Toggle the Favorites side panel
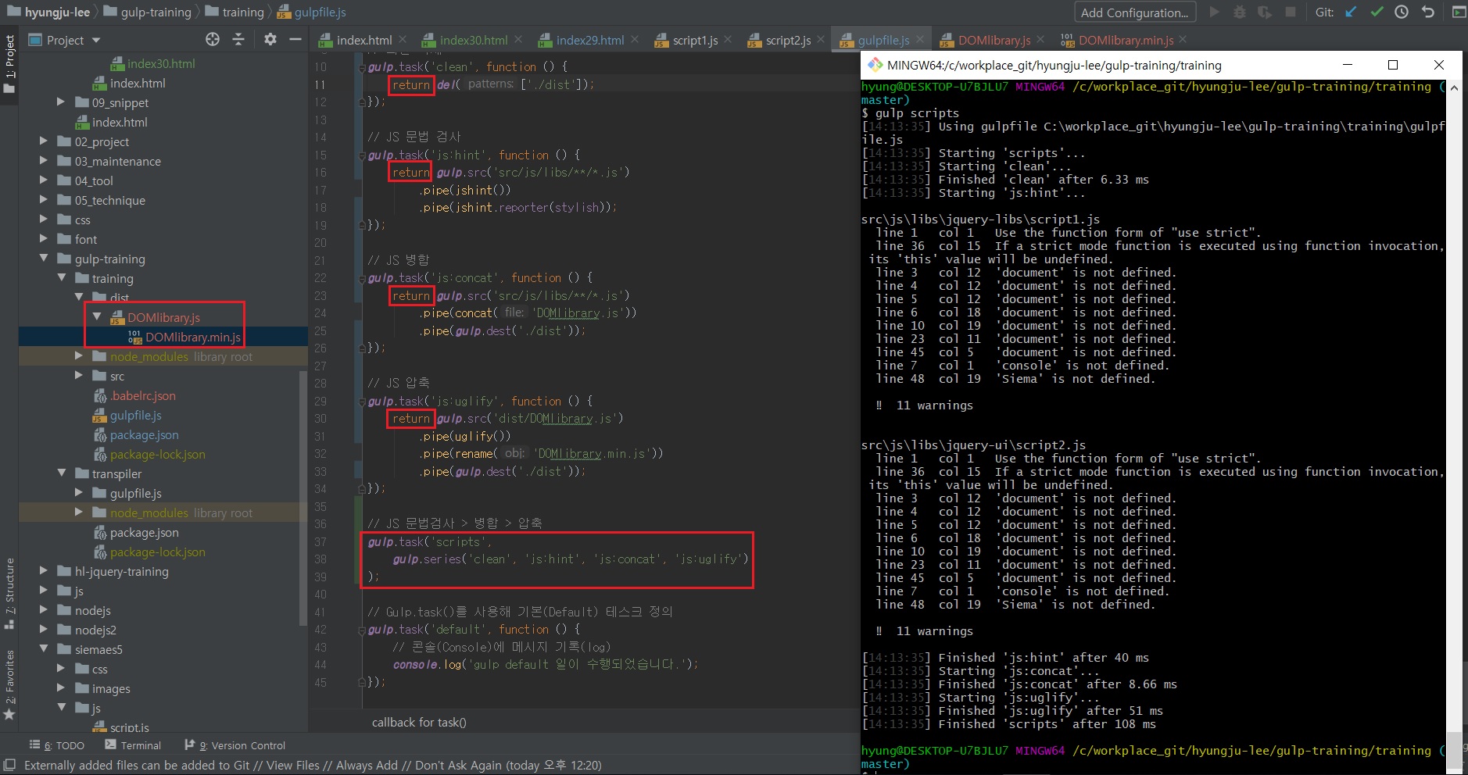Viewport: 1468px width, 775px height. [x=9, y=684]
